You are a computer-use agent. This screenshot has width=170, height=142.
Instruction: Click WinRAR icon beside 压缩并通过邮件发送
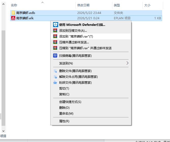tap(55, 42)
